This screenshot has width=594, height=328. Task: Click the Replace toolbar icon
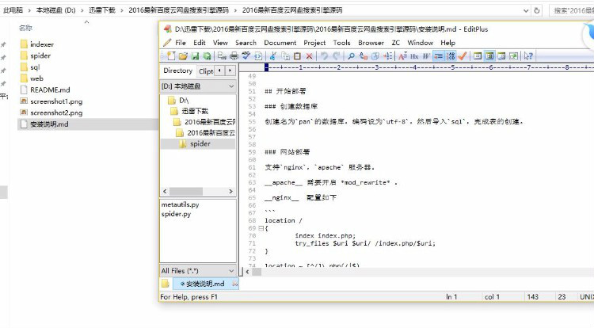(364, 56)
